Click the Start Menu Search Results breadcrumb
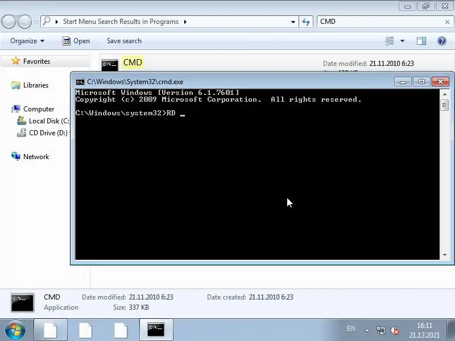Image resolution: width=455 pixels, height=341 pixels. tap(121, 22)
